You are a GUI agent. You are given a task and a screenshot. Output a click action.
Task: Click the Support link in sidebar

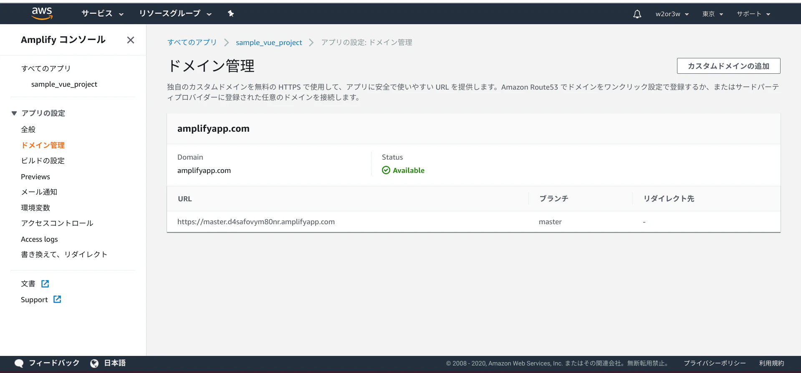click(x=34, y=300)
